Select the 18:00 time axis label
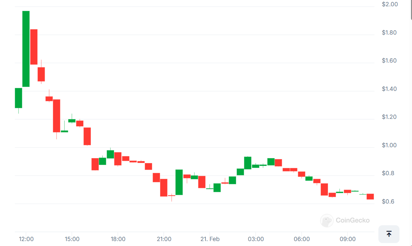412x246 pixels. coord(118,239)
